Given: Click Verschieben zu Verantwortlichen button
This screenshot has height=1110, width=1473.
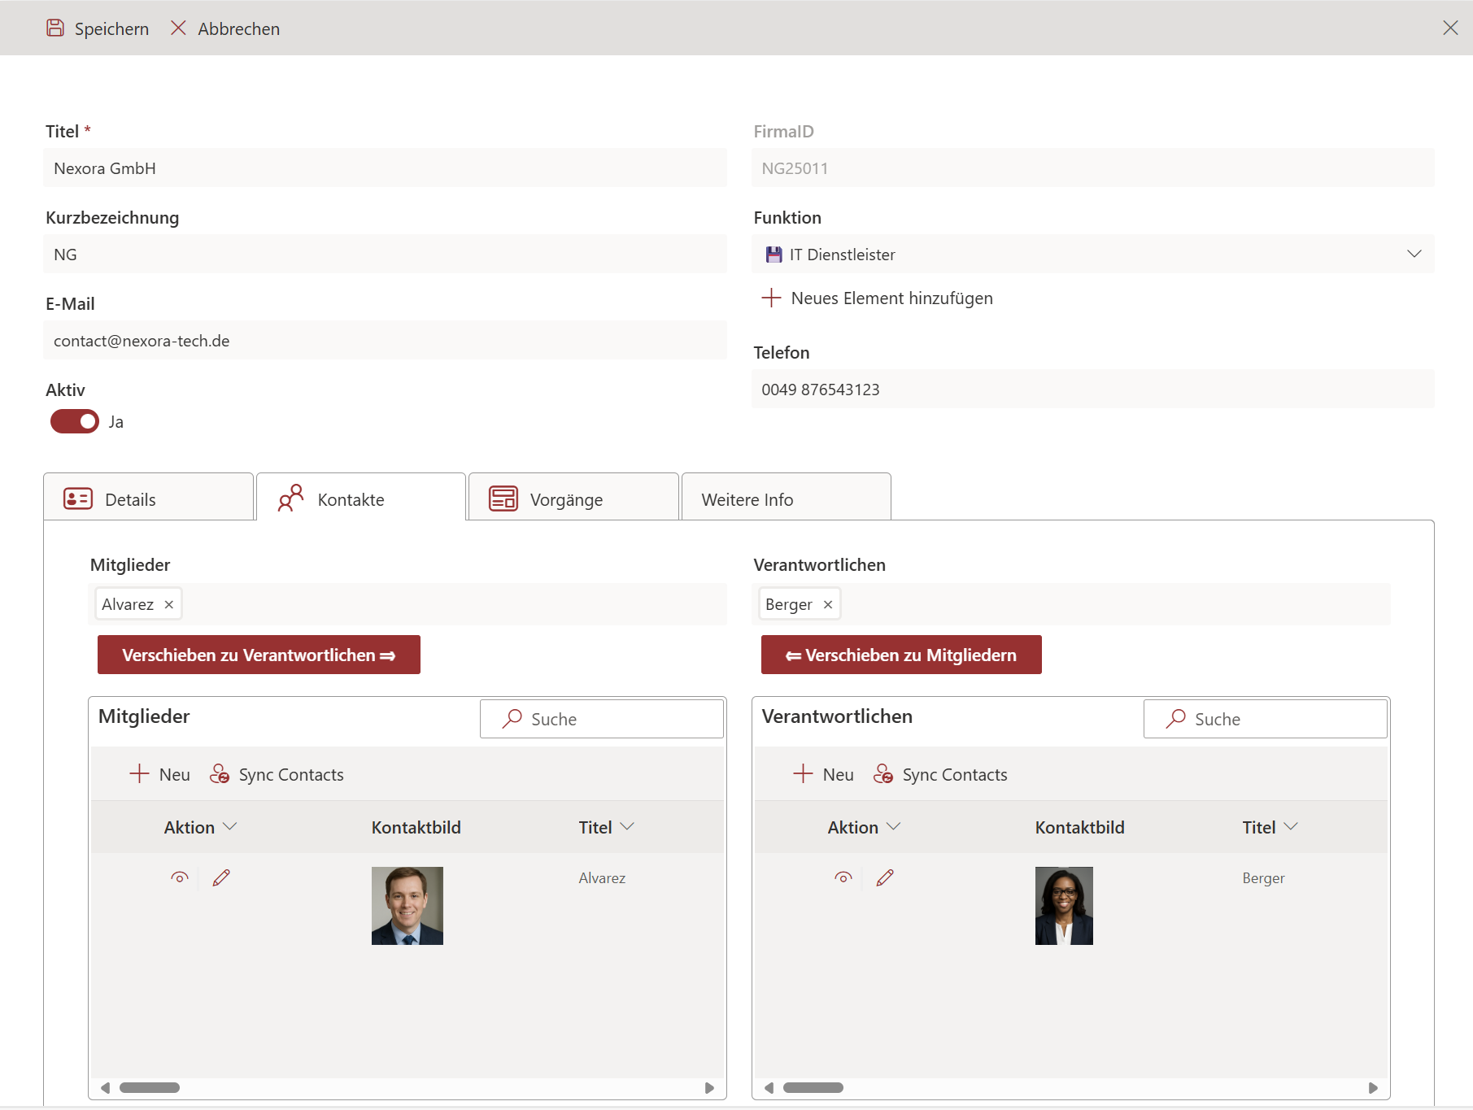Looking at the screenshot, I should click(x=259, y=655).
